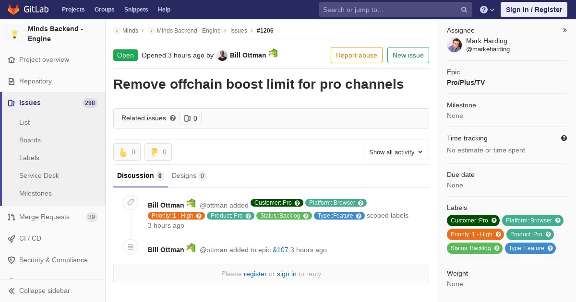Click the Pro/Plus/TV epic link

[466, 82]
